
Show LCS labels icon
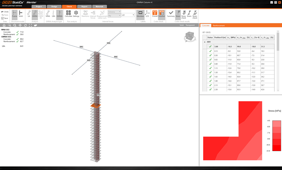pos(147,14)
